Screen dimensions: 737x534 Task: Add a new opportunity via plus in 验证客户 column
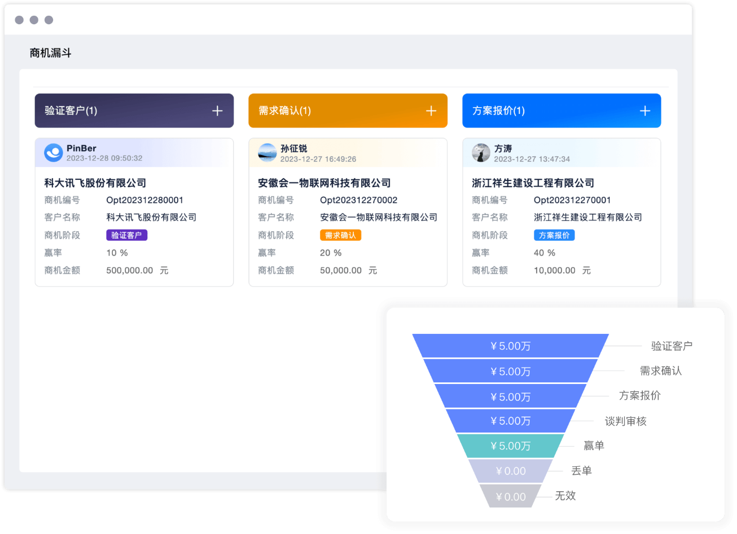pos(217,111)
